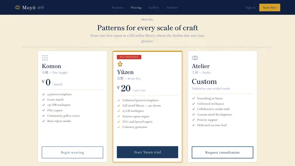Click the Begin weaving button

72,152
